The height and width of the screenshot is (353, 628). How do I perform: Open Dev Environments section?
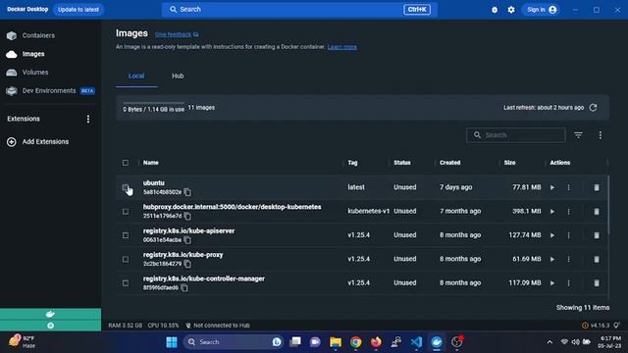(x=50, y=91)
